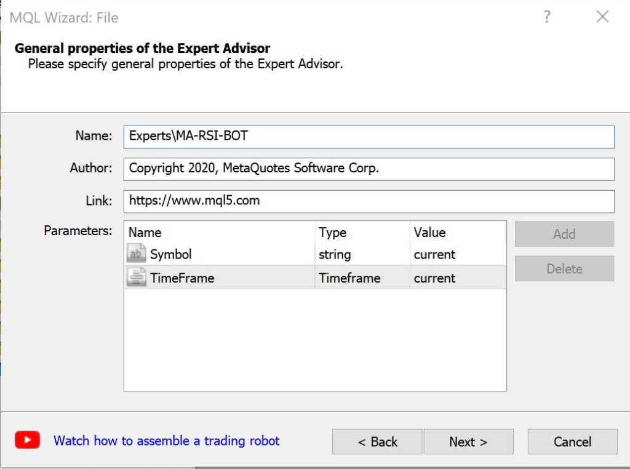Click into the Author text field

tap(368, 169)
